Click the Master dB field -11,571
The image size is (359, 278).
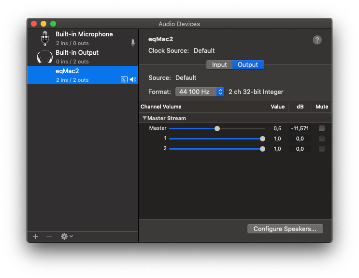click(300, 128)
